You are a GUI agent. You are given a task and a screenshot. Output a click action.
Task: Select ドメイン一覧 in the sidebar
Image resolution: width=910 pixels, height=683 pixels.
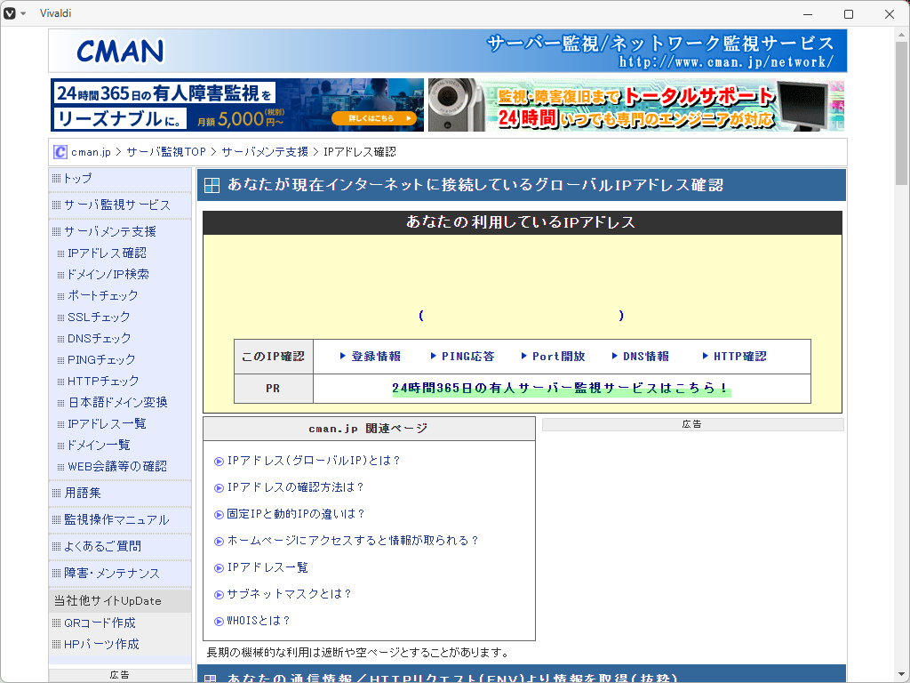(99, 445)
